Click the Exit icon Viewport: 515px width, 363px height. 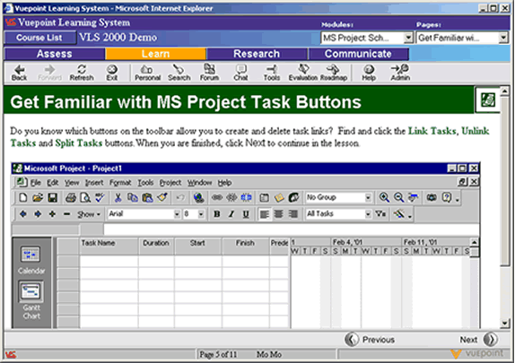[x=111, y=73]
